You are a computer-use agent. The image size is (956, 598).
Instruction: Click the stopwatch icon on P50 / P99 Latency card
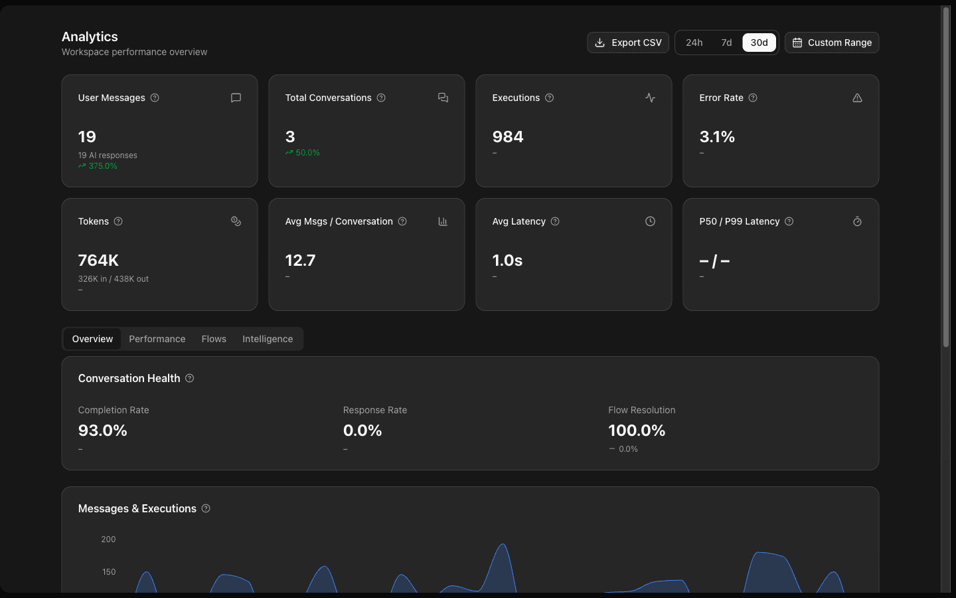click(857, 221)
